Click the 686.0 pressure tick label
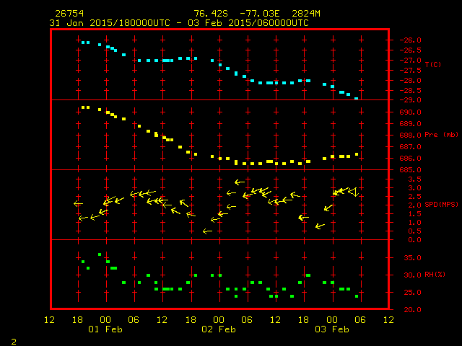 (x=410, y=159)
